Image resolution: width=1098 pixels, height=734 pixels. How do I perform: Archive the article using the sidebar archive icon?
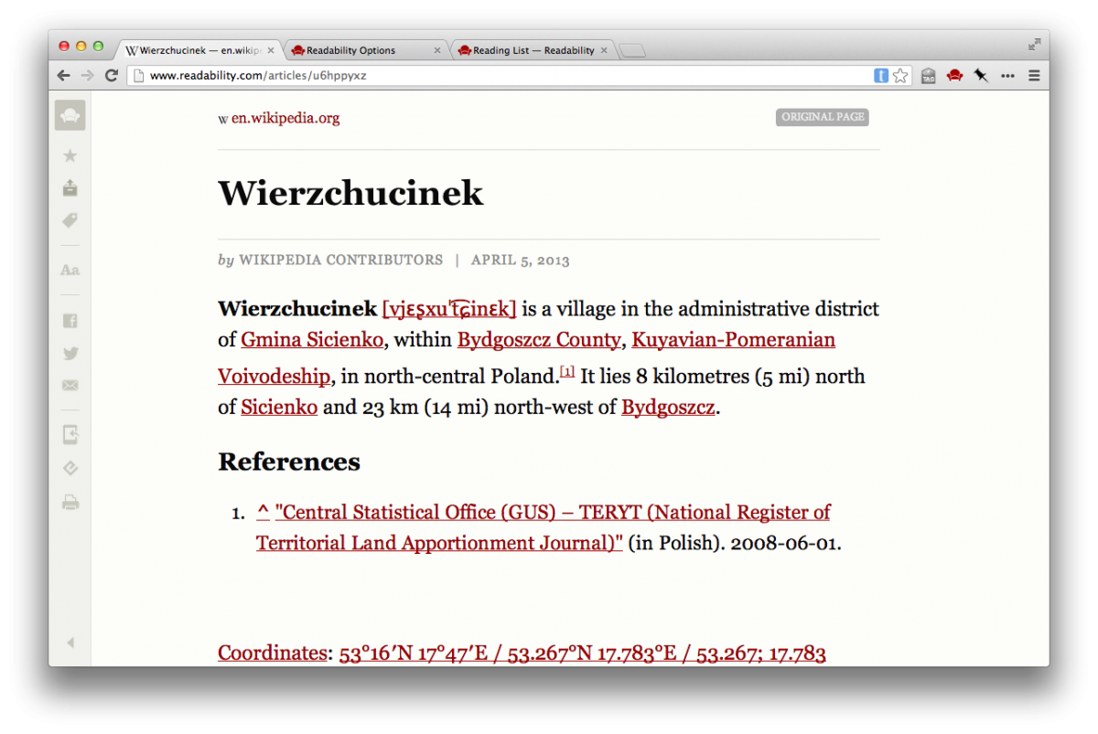[70, 188]
